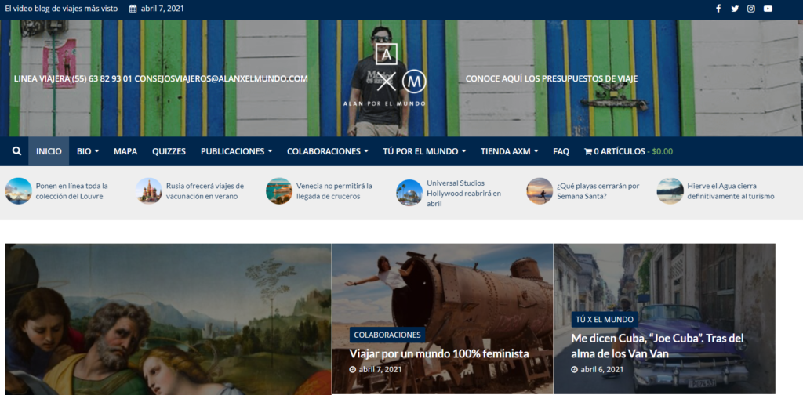Image resolution: width=803 pixels, height=395 pixels.
Task: Go to the INICIO menu item
Action: [x=49, y=151]
